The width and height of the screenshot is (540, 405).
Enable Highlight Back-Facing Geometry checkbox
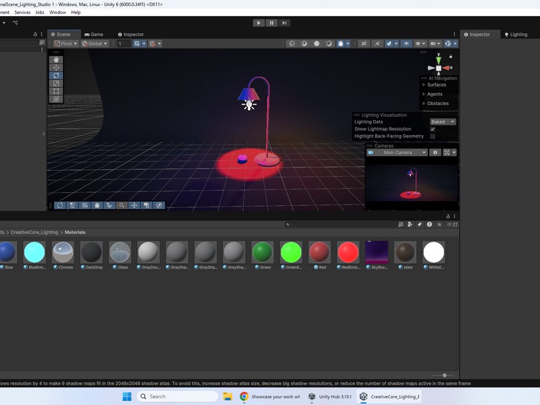click(433, 136)
